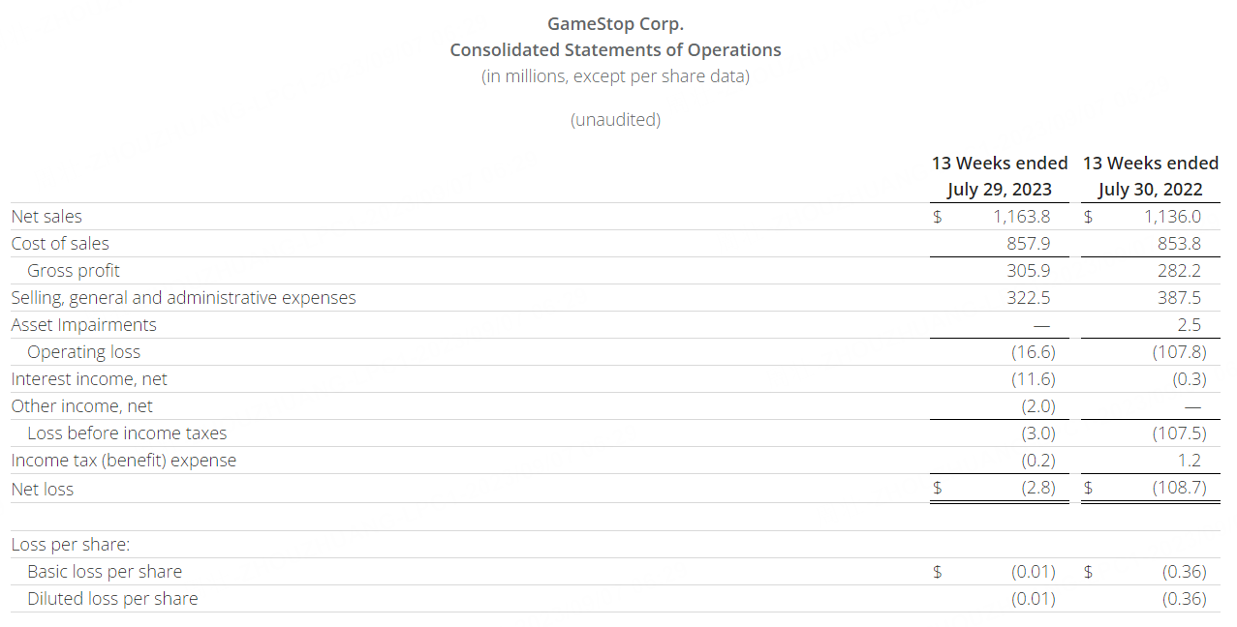This screenshot has width=1237, height=627.
Task: Select the Gross profit value 305.9
Action: pyautogui.click(x=1029, y=271)
